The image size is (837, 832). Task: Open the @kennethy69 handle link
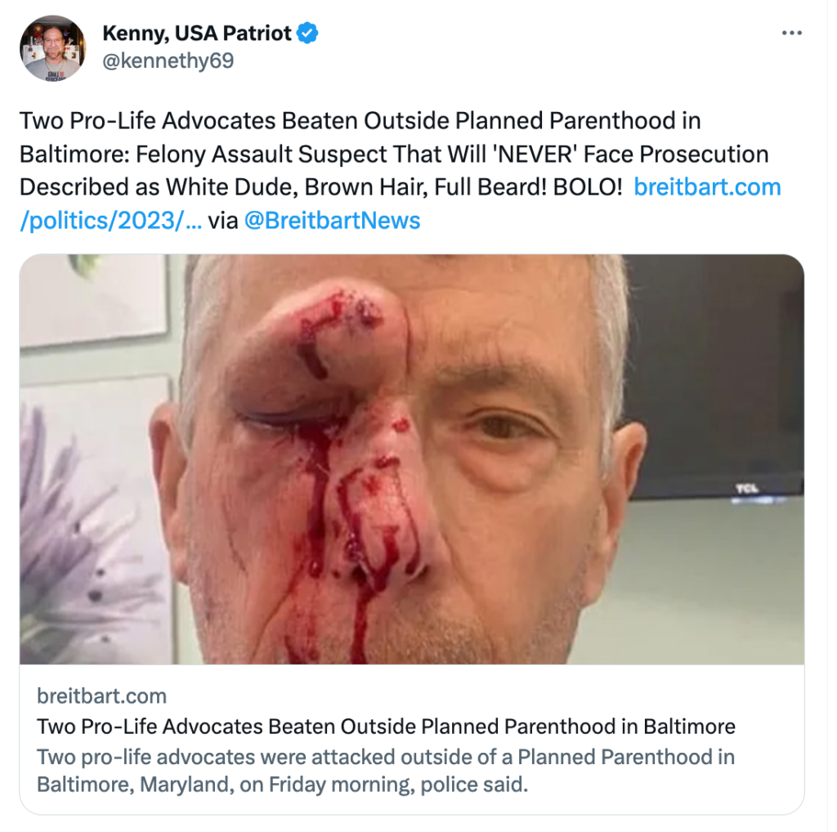coord(168,61)
